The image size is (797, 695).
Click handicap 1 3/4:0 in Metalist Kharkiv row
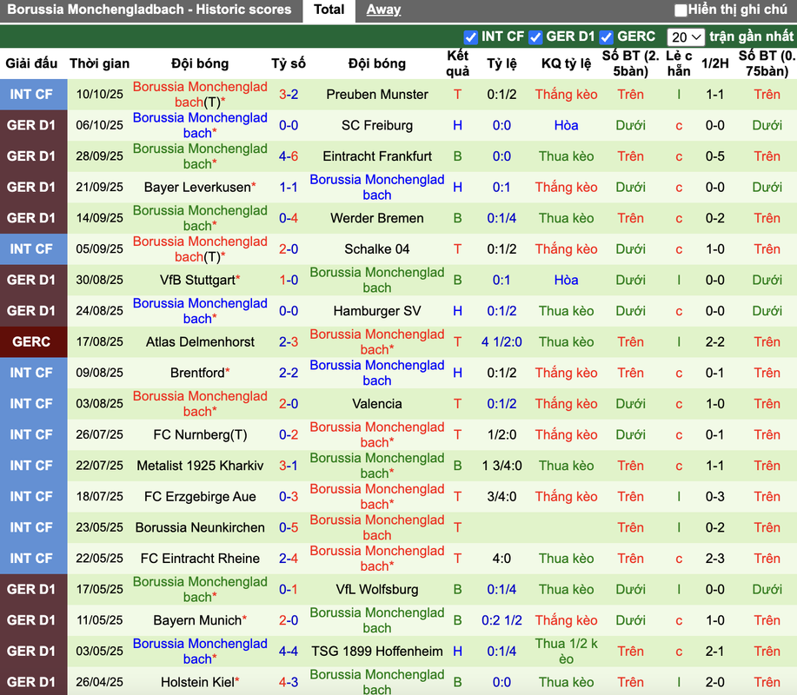pos(501,466)
